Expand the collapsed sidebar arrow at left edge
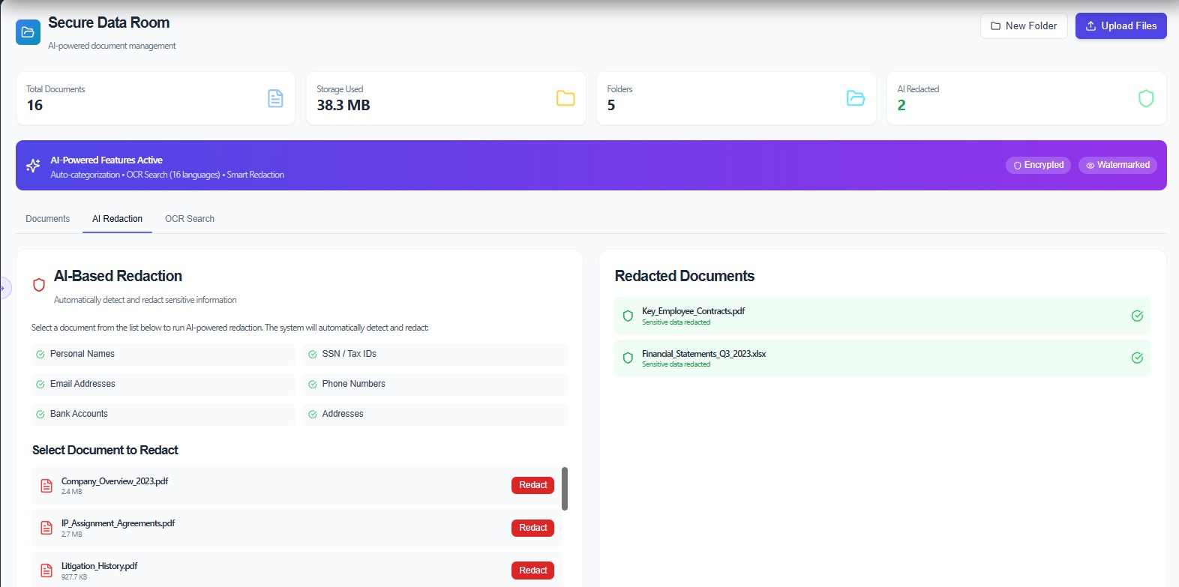The image size is (1179, 587). (3, 288)
